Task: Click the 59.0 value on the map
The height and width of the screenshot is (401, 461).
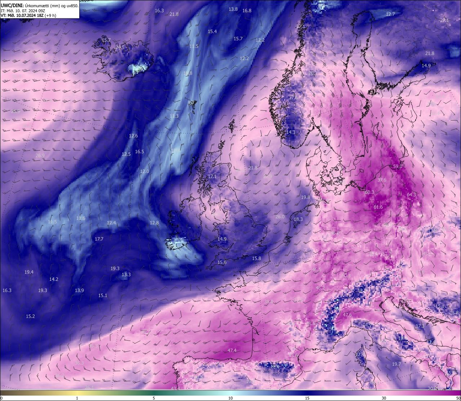Action: (x=398, y=166)
